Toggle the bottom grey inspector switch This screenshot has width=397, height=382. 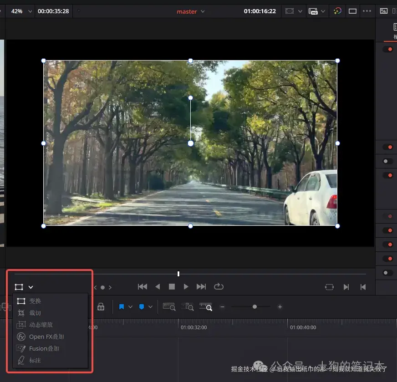(388, 273)
